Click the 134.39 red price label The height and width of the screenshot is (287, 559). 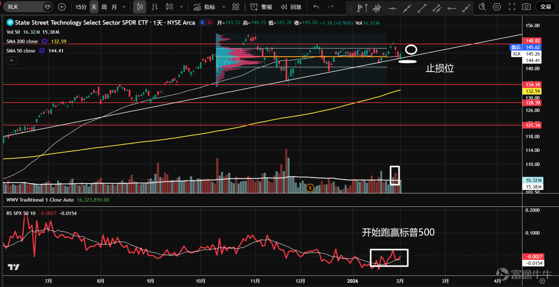[533, 85]
